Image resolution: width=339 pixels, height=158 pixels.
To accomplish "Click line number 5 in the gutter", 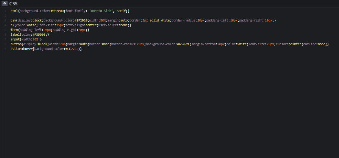I will [5, 30].
